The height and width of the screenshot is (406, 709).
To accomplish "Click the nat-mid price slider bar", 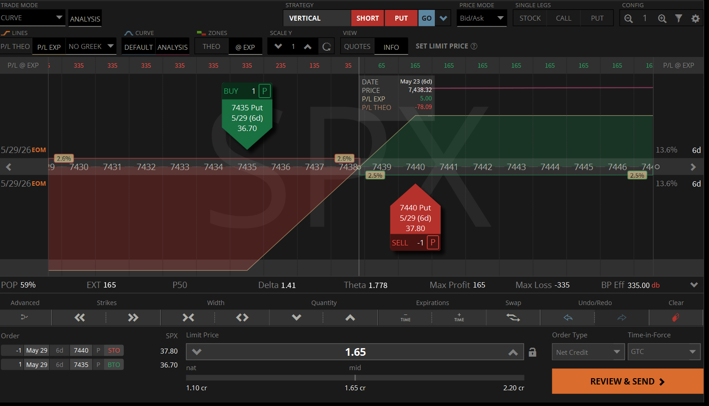I will tap(355, 378).
